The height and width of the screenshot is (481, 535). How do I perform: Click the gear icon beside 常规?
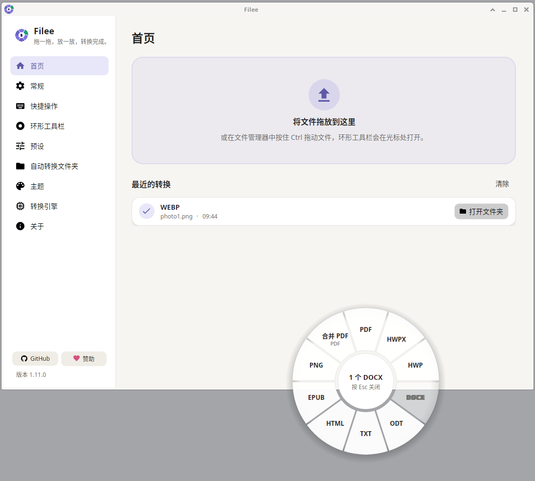pyautogui.click(x=20, y=86)
